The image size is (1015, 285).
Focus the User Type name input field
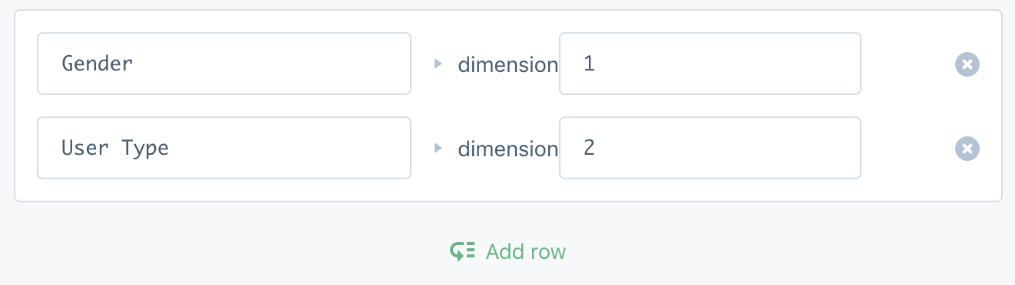(x=224, y=148)
